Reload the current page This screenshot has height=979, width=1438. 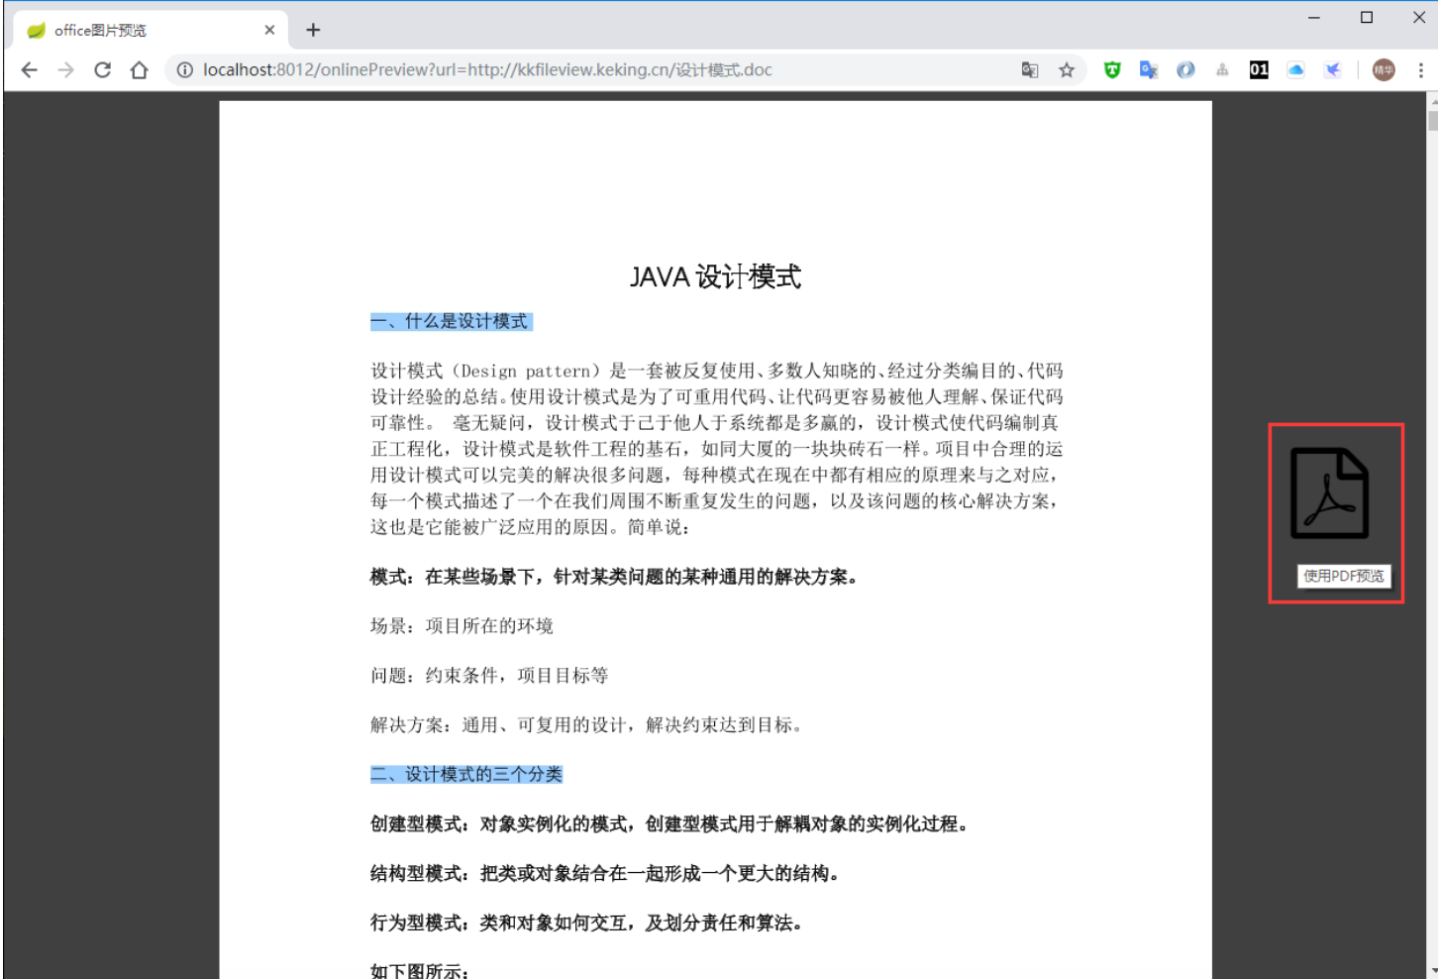click(x=102, y=70)
